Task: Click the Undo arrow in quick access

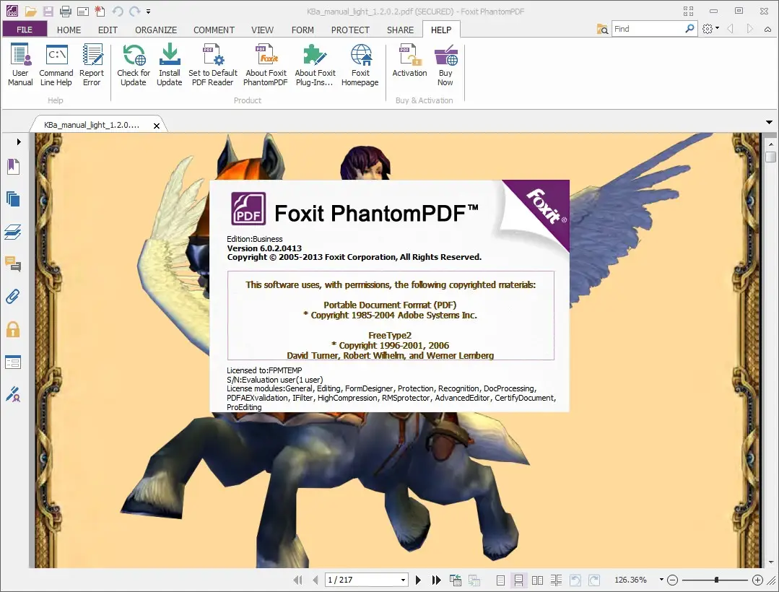Action: point(118,11)
